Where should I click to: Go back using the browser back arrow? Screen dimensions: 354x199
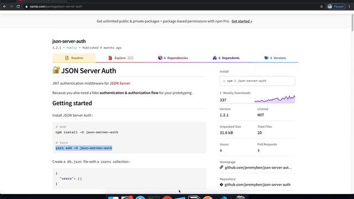coord(4,7)
